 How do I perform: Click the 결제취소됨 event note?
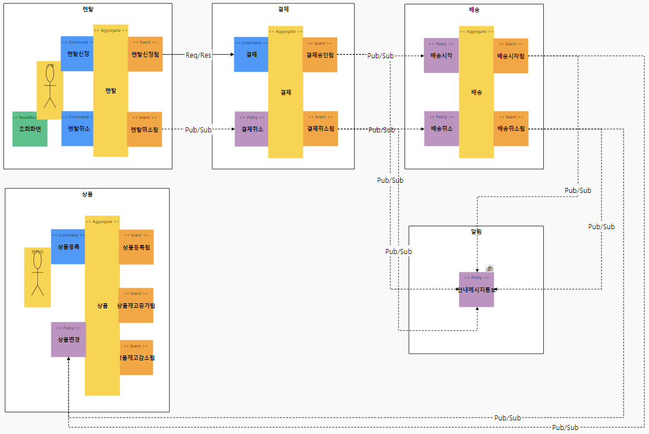coord(320,128)
